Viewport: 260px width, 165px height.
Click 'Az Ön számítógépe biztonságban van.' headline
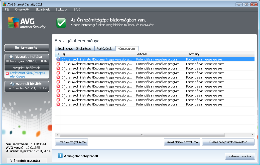109,20
